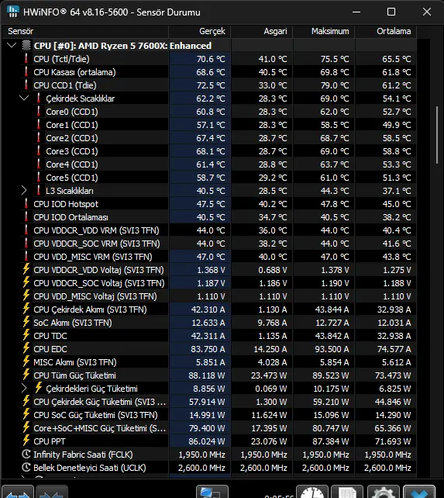The width and height of the screenshot is (444, 498).
Task: Click thermometer icon beside CPU (Tctl/Tdie)
Action: tap(26, 58)
